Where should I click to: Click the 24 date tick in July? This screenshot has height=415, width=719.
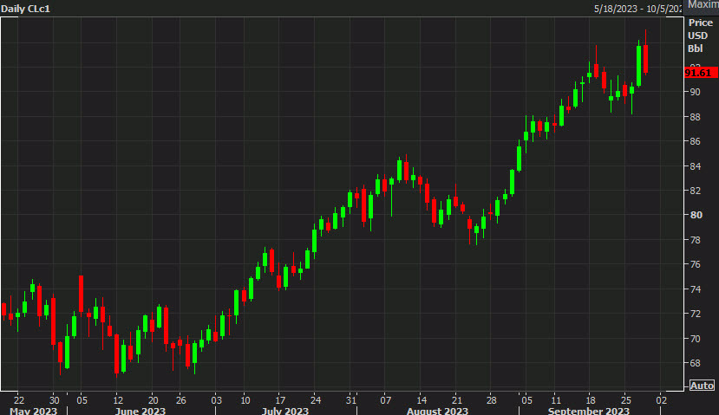(x=316, y=400)
